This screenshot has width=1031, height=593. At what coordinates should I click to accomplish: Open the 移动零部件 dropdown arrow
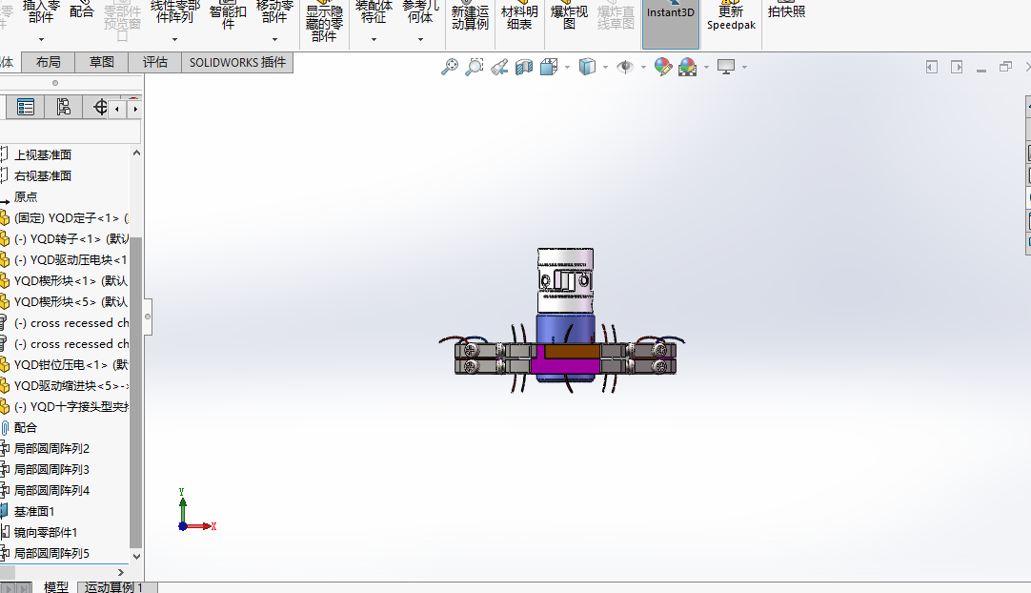coord(274,39)
